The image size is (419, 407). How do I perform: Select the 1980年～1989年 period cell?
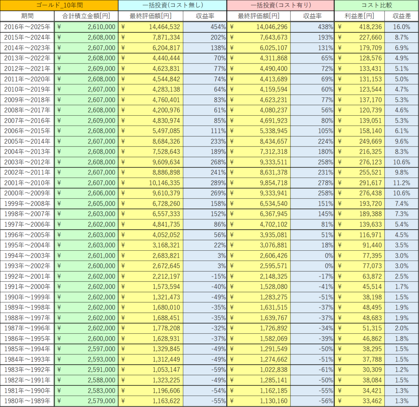(x=27, y=401)
